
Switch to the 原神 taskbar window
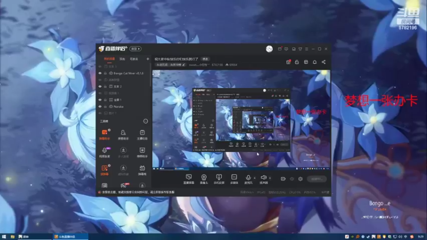34,237
